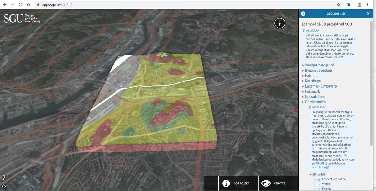Click the info icon beside the top Introduktion
The width and height of the screenshot is (376, 191).
pos(303,31)
